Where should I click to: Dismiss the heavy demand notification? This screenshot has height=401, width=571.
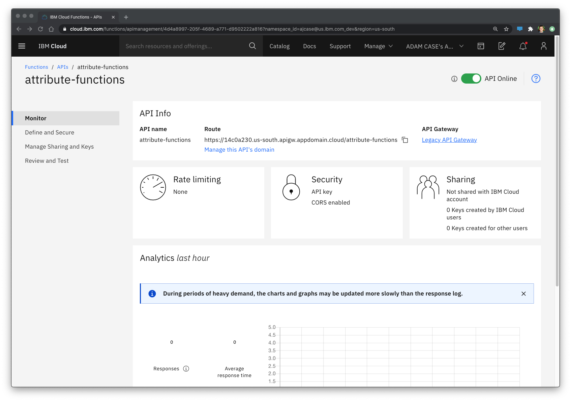[523, 294]
